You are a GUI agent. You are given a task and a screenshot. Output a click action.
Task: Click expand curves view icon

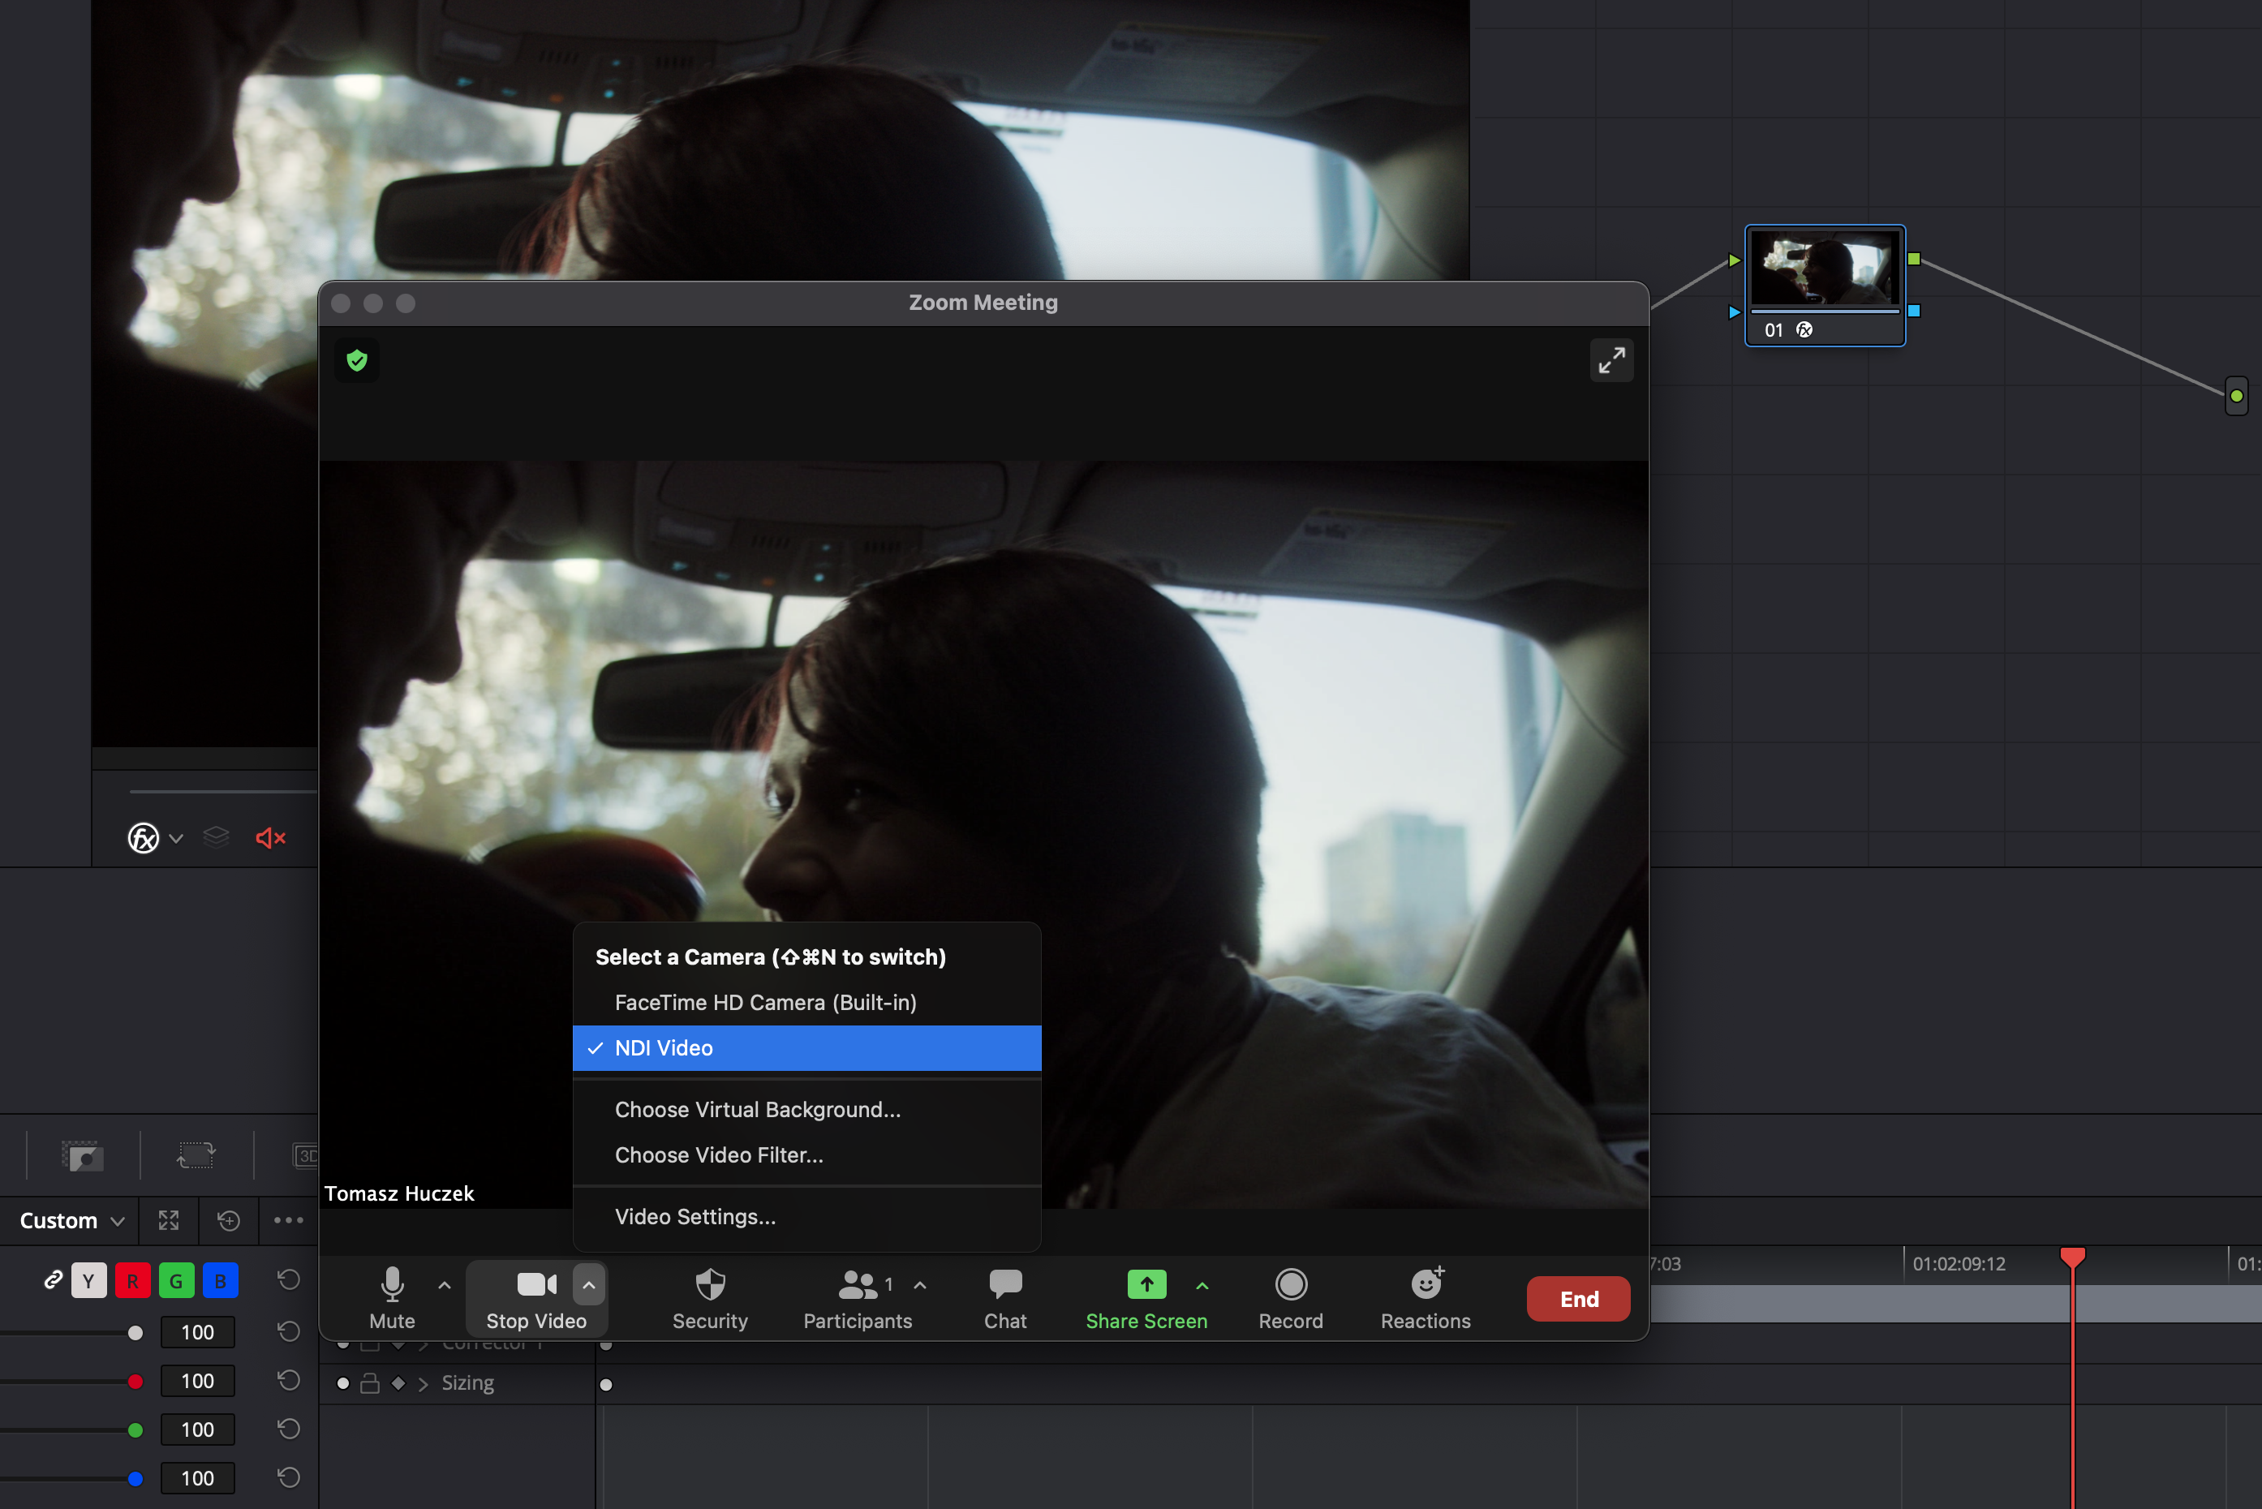169,1220
